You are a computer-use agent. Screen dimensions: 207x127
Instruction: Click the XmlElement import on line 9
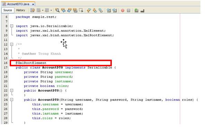(61, 31)
